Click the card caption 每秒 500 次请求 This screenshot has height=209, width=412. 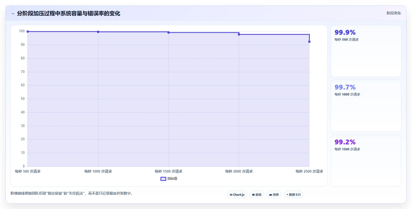347,39
